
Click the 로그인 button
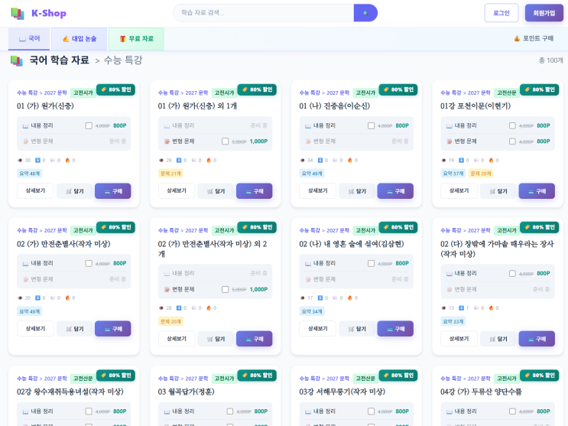coord(501,13)
